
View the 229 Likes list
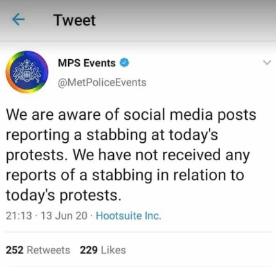[x=103, y=250]
